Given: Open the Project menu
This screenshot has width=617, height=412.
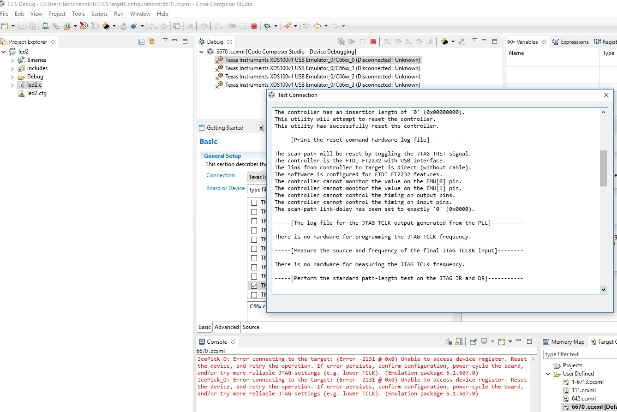Looking at the screenshot, I should point(57,14).
